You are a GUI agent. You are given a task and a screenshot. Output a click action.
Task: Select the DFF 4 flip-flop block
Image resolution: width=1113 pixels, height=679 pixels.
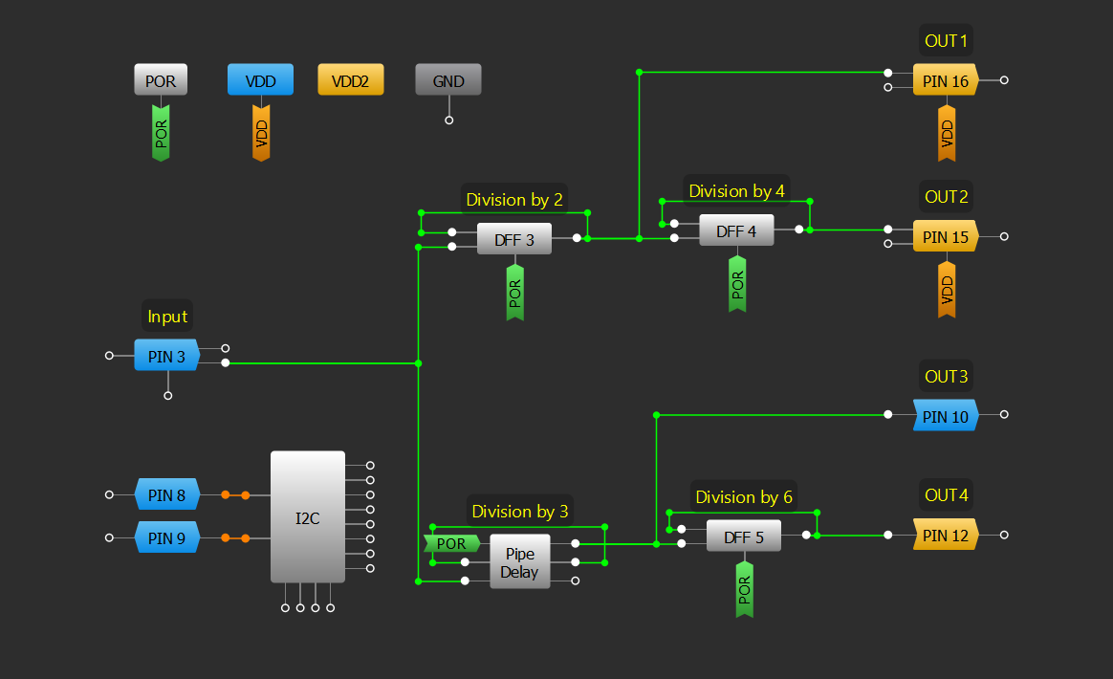(x=736, y=230)
